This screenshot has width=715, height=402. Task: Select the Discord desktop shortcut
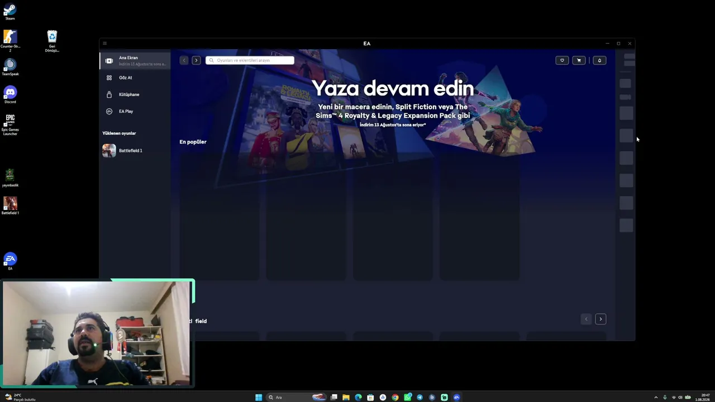coord(10,94)
